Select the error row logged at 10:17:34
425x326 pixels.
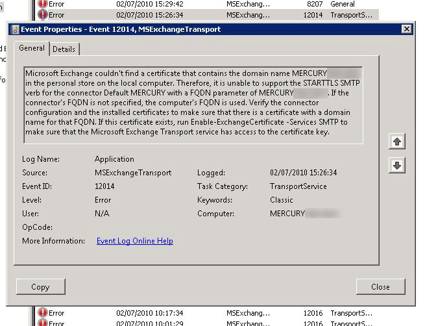coord(208,313)
